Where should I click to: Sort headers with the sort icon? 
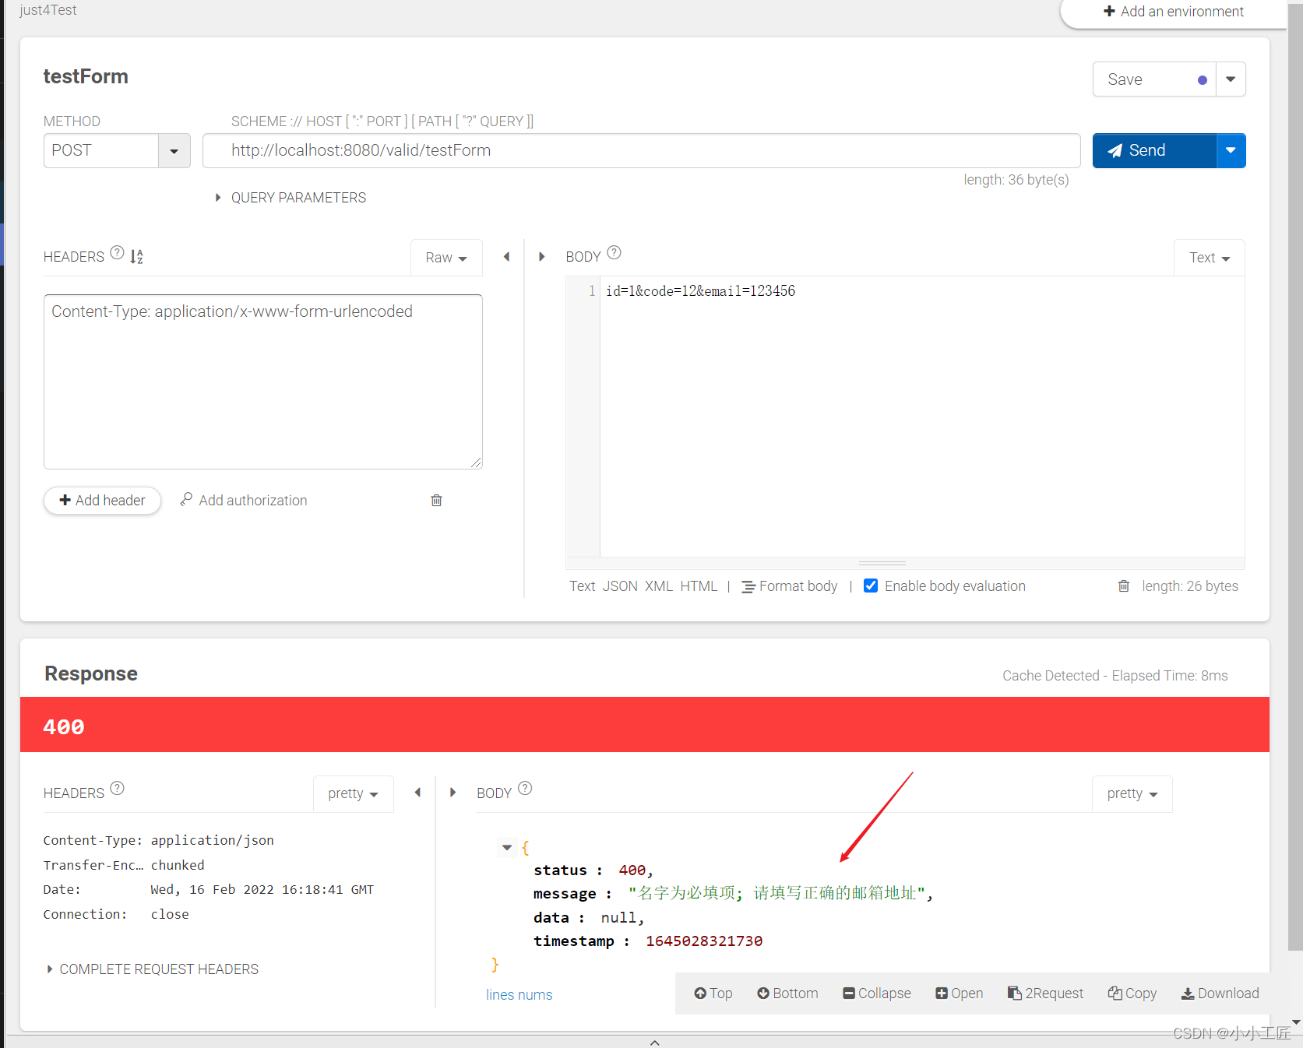pyautogui.click(x=136, y=256)
